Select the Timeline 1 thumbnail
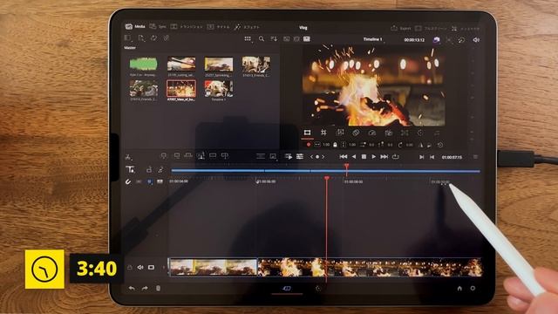Image resolution: width=558 pixels, height=314 pixels. 219,88
